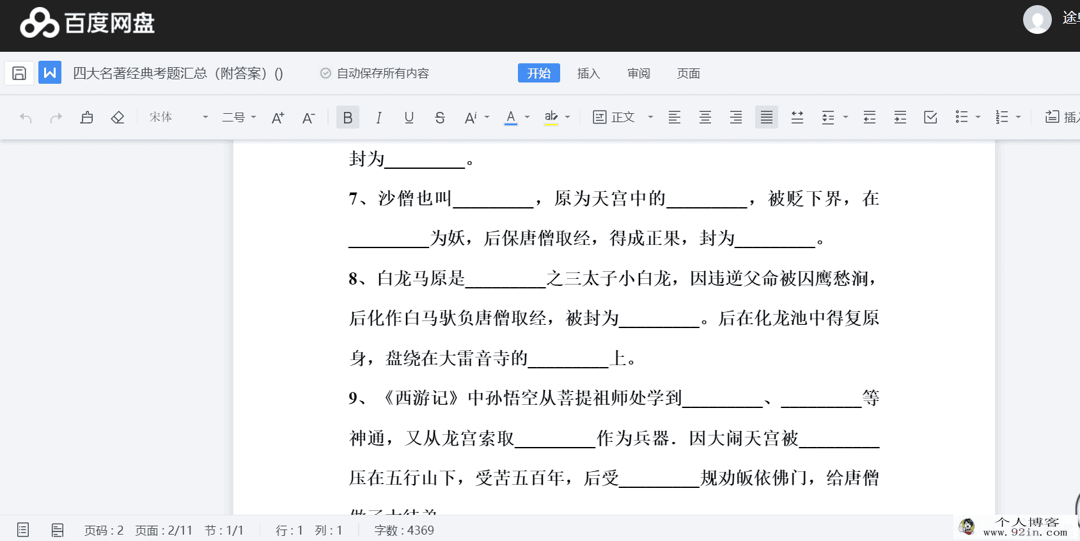Click the 行: 1 status entry
This screenshot has height=541, width=1080.
(289, 531)
